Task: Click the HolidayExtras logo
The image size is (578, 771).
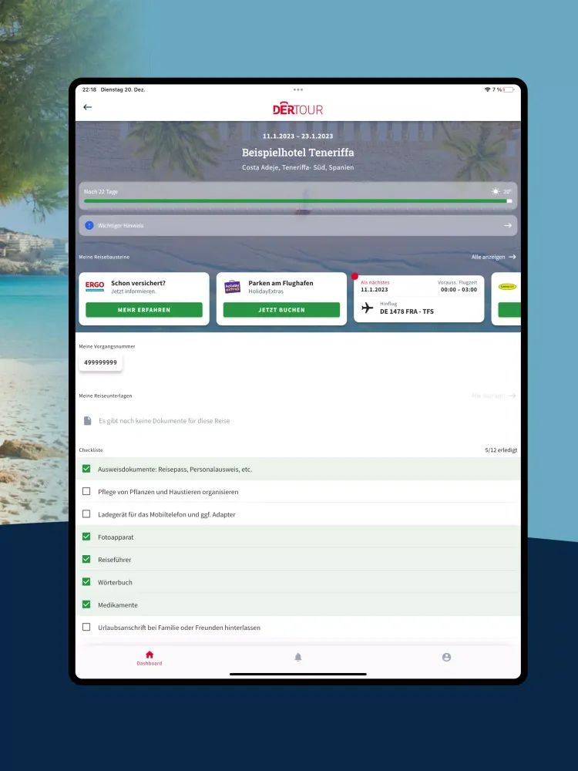Action: [233, 287]
